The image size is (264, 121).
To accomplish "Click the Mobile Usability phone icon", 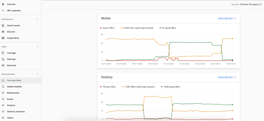I will point(3,87).
